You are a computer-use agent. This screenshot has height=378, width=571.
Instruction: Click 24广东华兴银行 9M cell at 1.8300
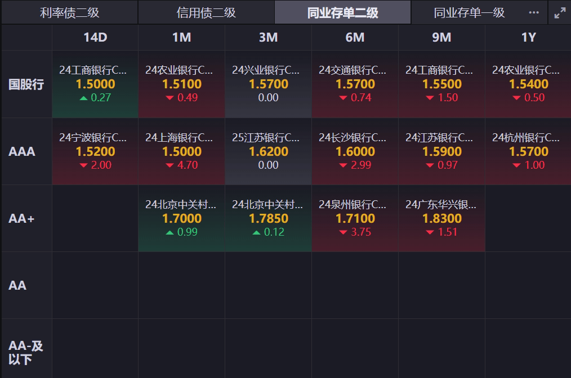pyautogui.click(x=441, y=218)
